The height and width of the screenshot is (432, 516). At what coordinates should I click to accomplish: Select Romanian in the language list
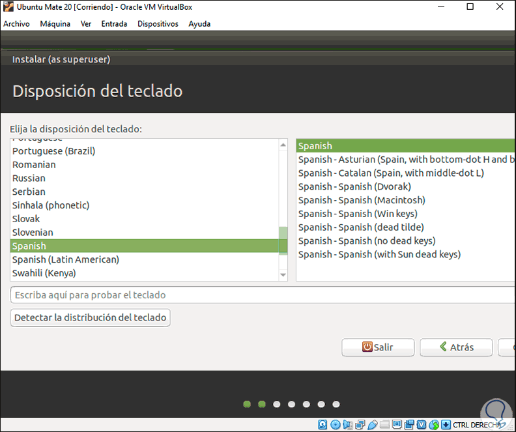[145, 164]
